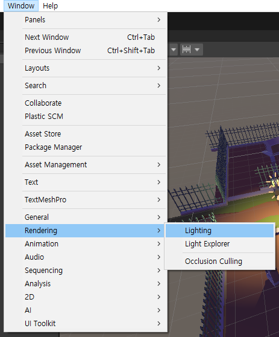
Task: Expand the Animation submenu
Action: tap(86, 244)
